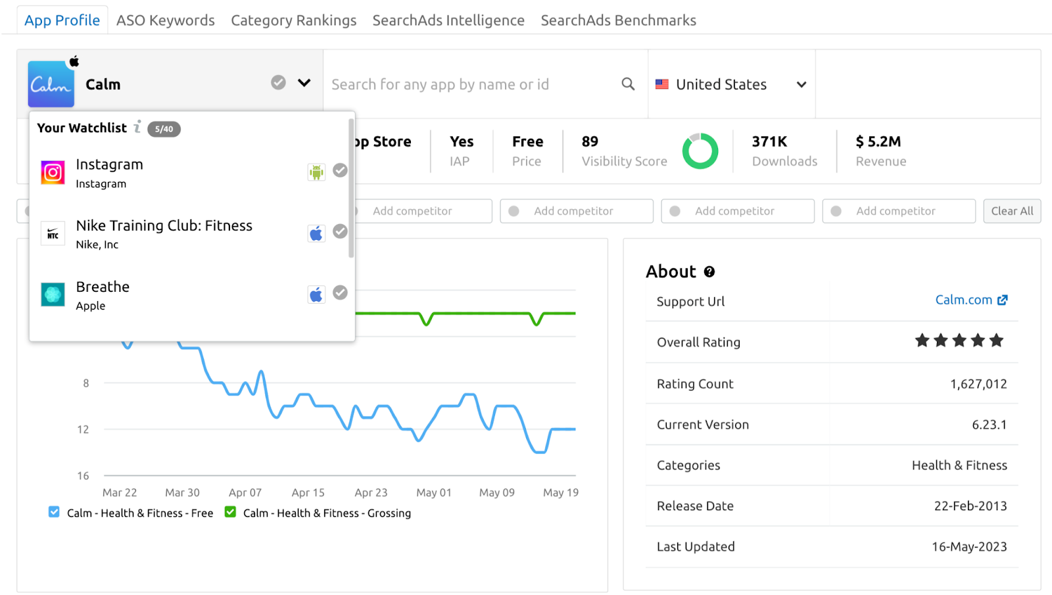
Task: Click the Instagram app icon in watchlist
Action: (x=53, y=172)
